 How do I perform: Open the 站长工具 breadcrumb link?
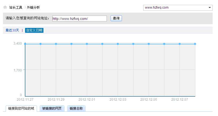[16, 8]
